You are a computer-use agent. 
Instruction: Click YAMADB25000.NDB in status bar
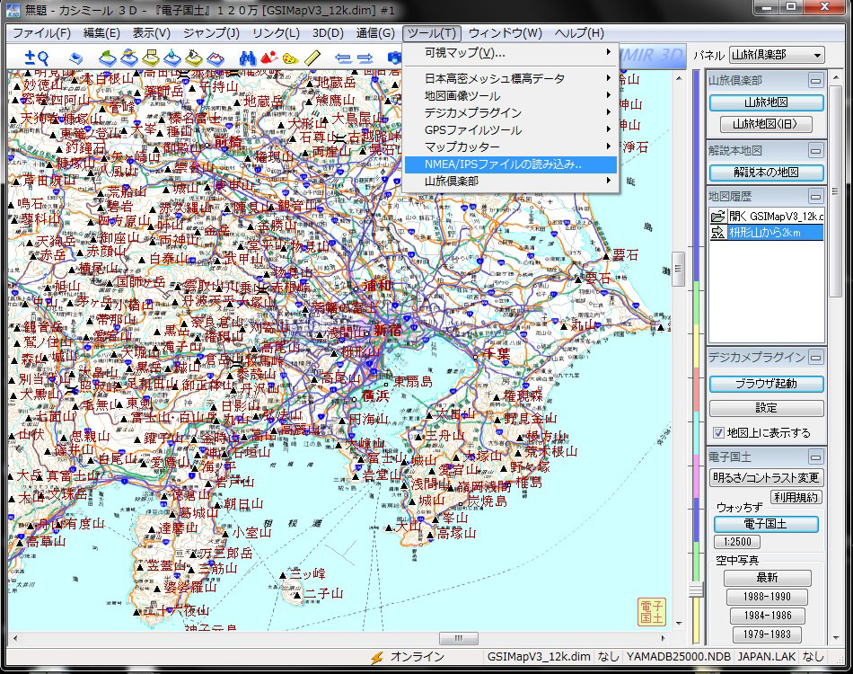pos(679,657)
